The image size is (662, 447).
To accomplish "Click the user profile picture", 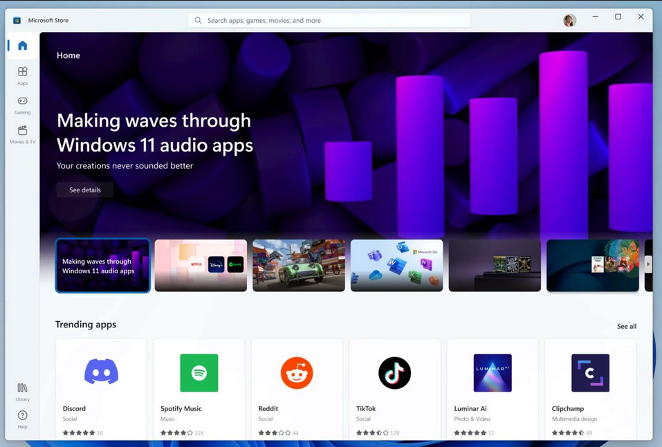I will coord(569,21).
